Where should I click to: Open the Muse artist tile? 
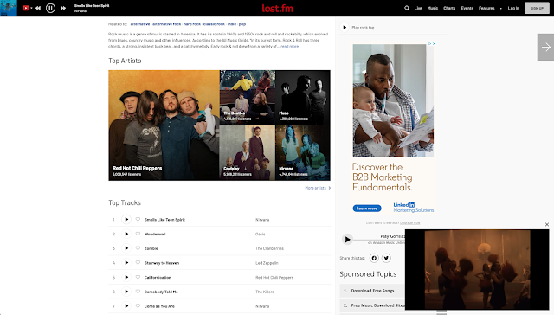[303, 98]
